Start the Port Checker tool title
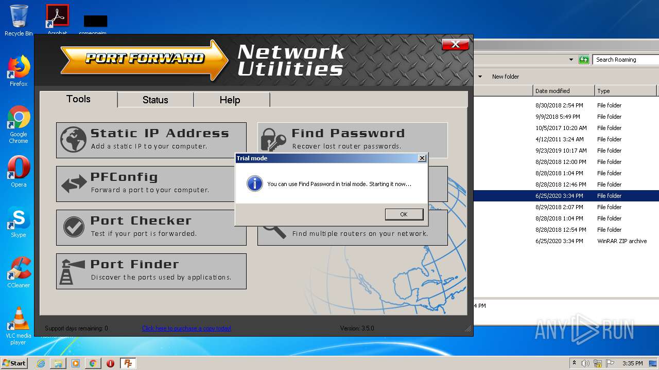The height and width of the screenshot is (370, 659). (141, 220)
